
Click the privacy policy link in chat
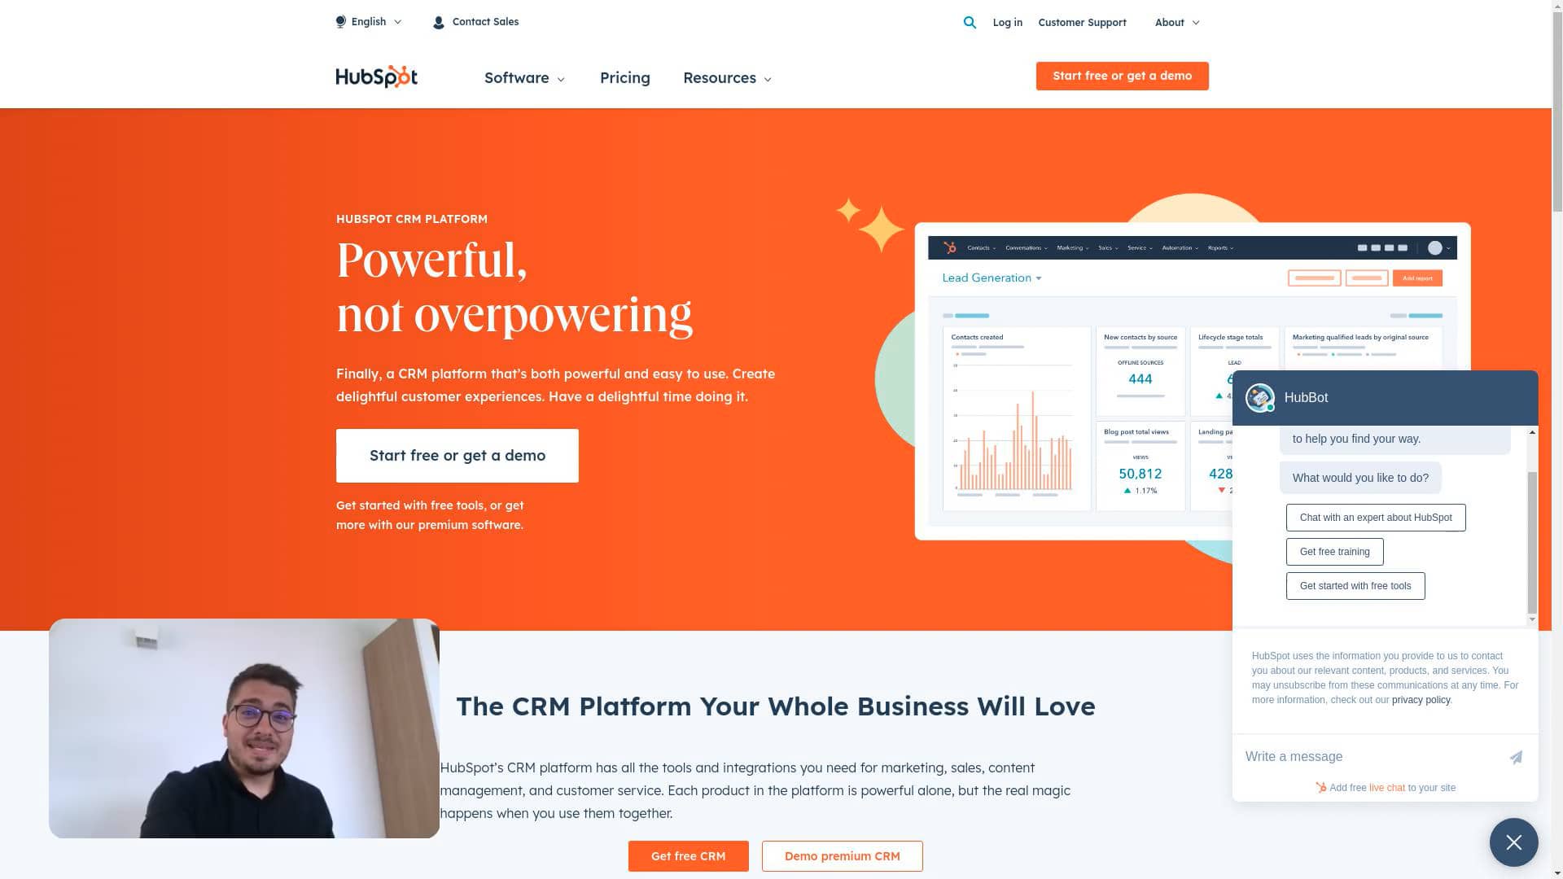click(1421, 698)
